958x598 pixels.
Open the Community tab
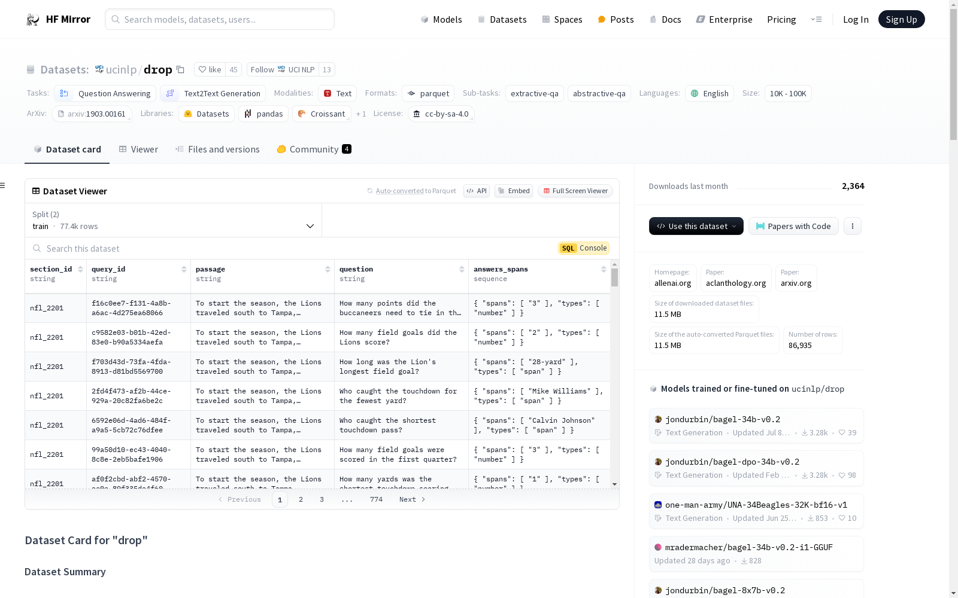point(314,149)
